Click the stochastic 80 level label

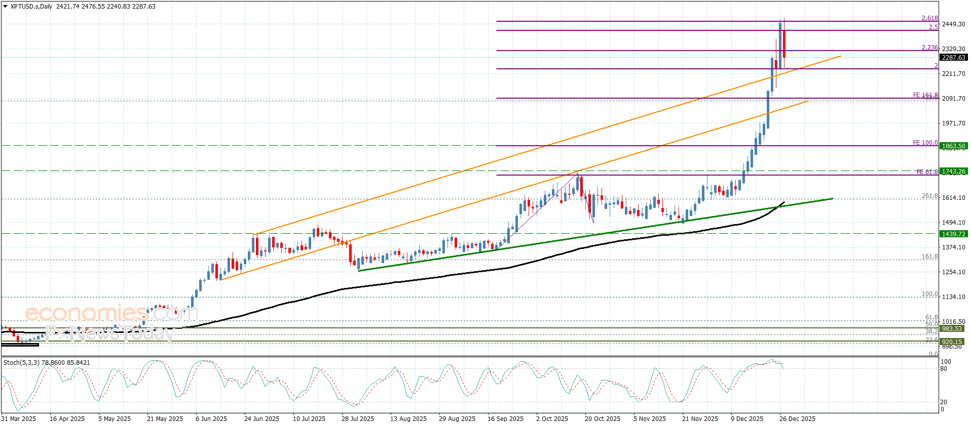point(944,369)
